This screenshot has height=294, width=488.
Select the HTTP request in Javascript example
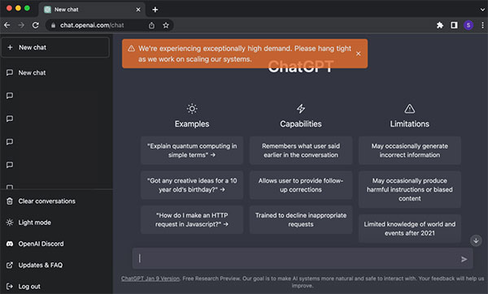pyautogui.click(x=192, y=220)
